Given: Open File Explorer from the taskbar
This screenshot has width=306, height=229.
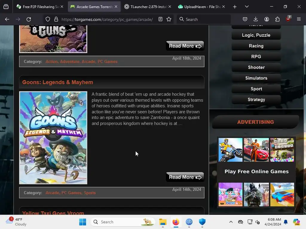Looking at the screenshot, I should (163, 222).
